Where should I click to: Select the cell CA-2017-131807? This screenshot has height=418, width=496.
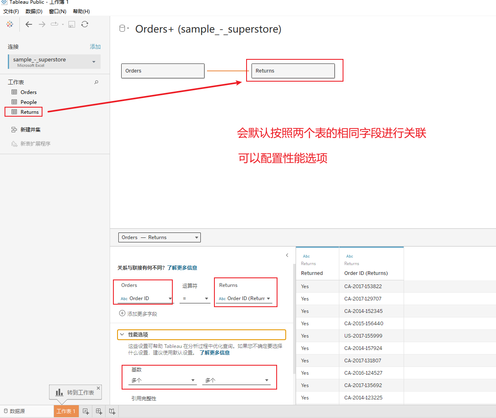(x=371, y=361)
